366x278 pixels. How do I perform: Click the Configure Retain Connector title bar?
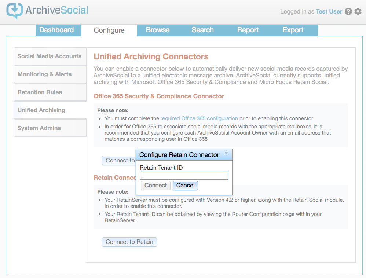tap(184, 155)
